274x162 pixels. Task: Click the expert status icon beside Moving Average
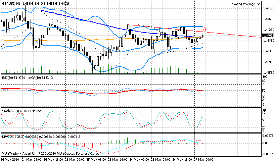(x=259, y=4)
